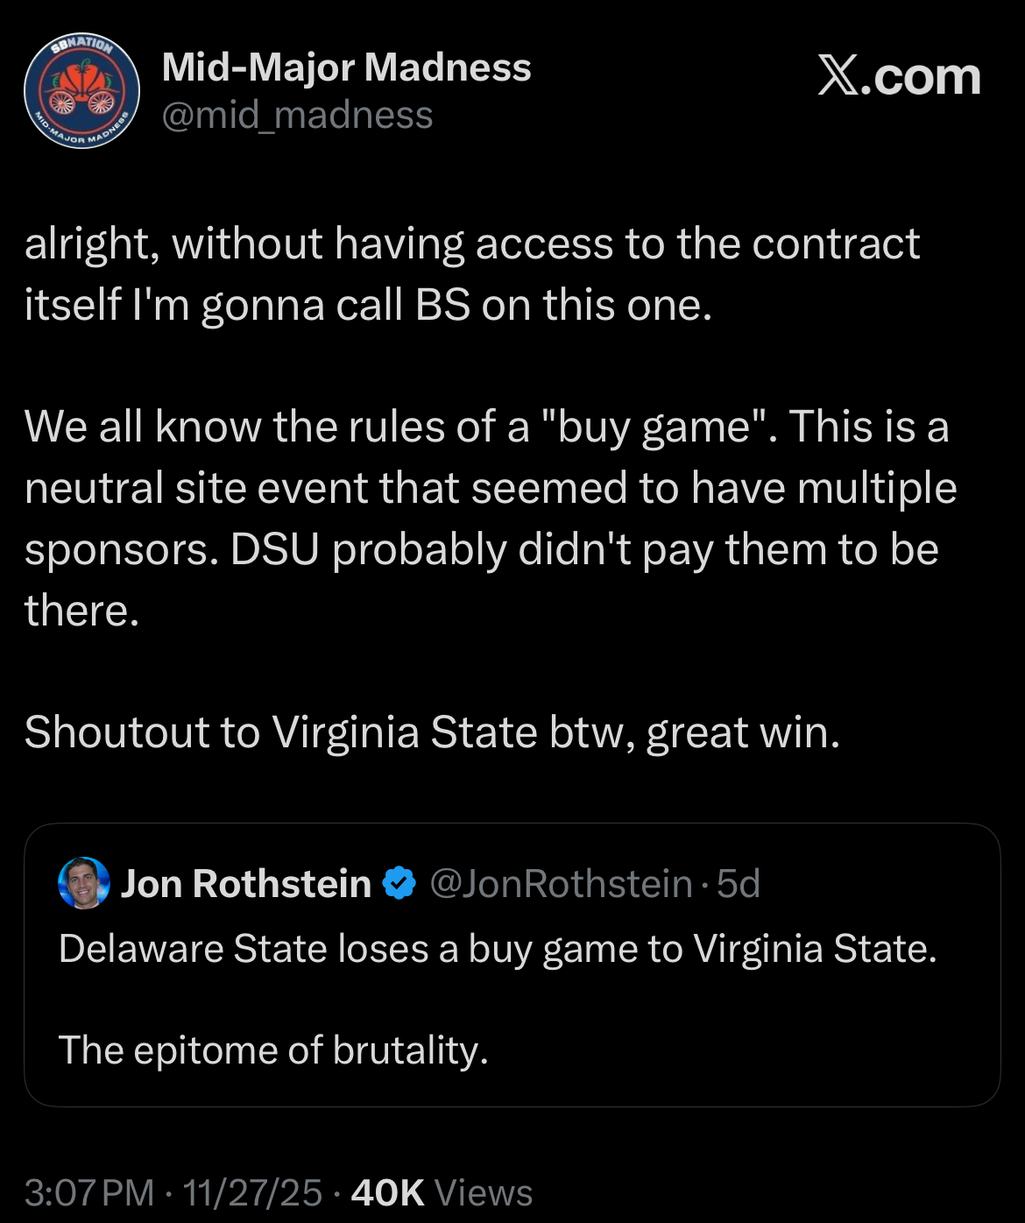The height and width of the screenshot is (1223, 1025).
Task: Click the Jon Rothstein display name
Action: (x=246, y=883)
